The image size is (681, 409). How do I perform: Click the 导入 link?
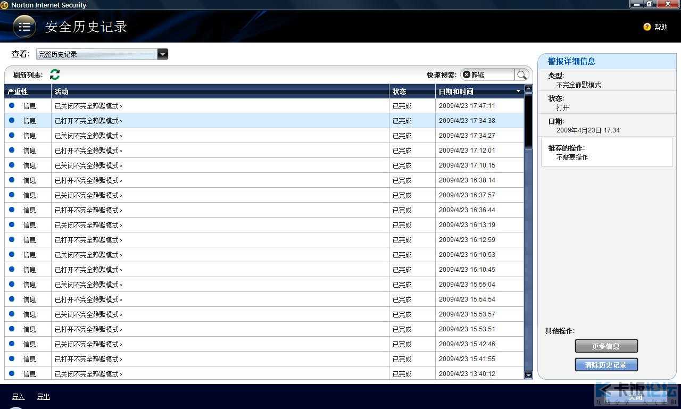coord(19,397)
